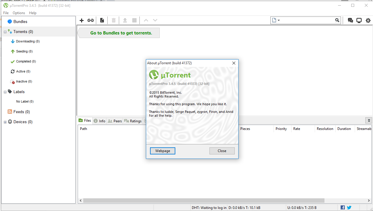This screenshot has width=373, height=211.
Task: Select No Label (0) in sidebar
Action: coord(25,101)
